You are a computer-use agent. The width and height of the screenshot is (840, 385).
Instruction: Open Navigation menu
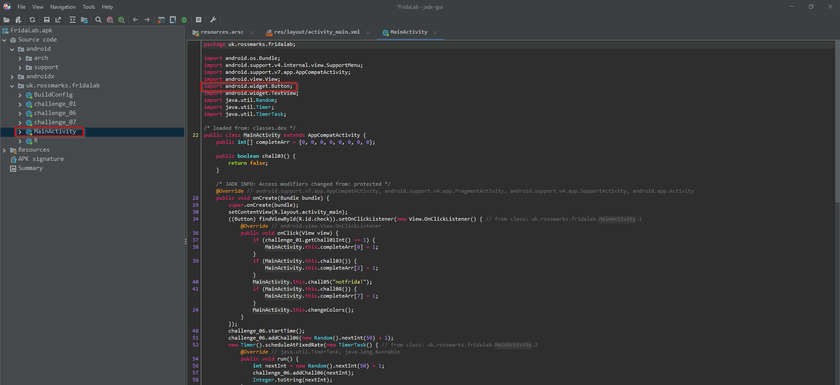point(63,7)
